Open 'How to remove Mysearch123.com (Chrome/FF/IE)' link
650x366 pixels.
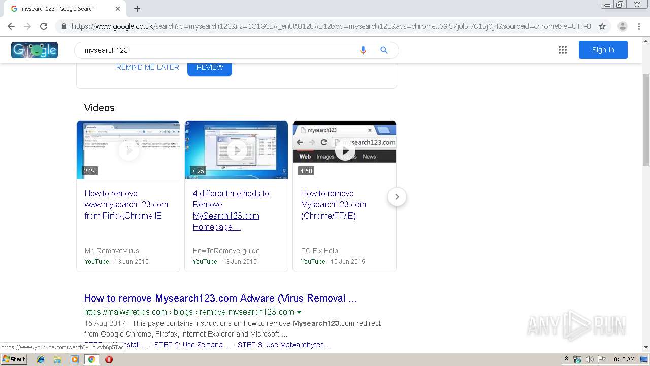(334, 204)
